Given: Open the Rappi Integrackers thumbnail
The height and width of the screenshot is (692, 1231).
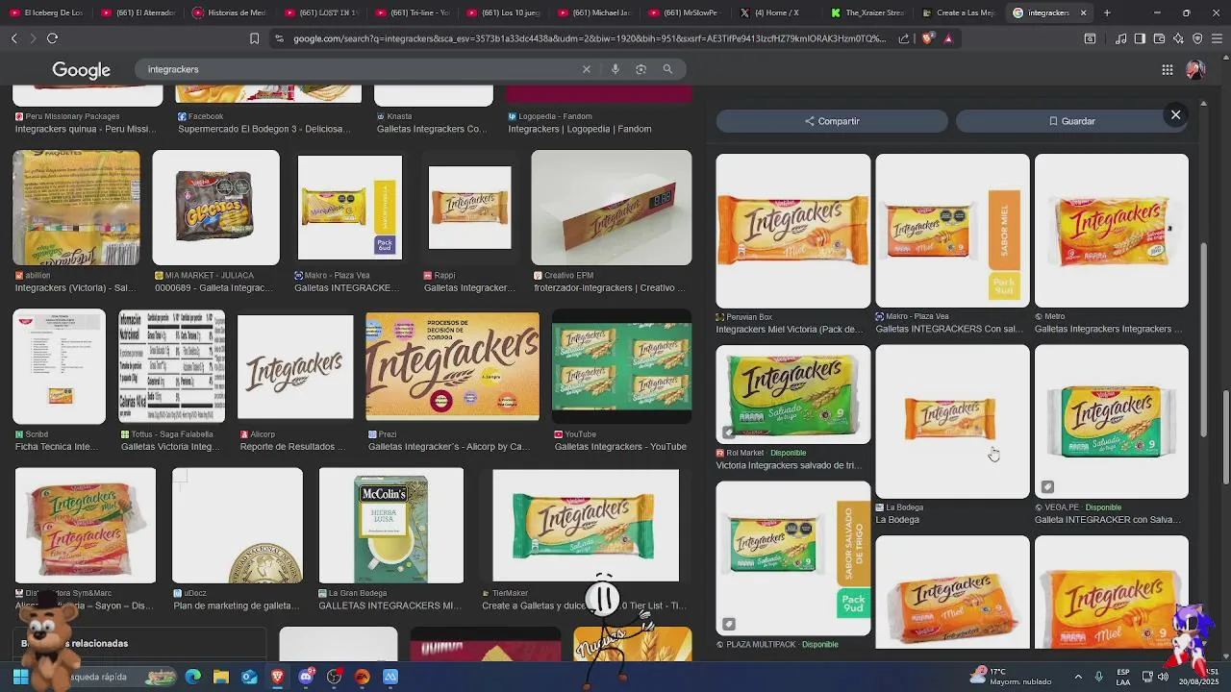Looking at the screenshot, I should 469,208.
